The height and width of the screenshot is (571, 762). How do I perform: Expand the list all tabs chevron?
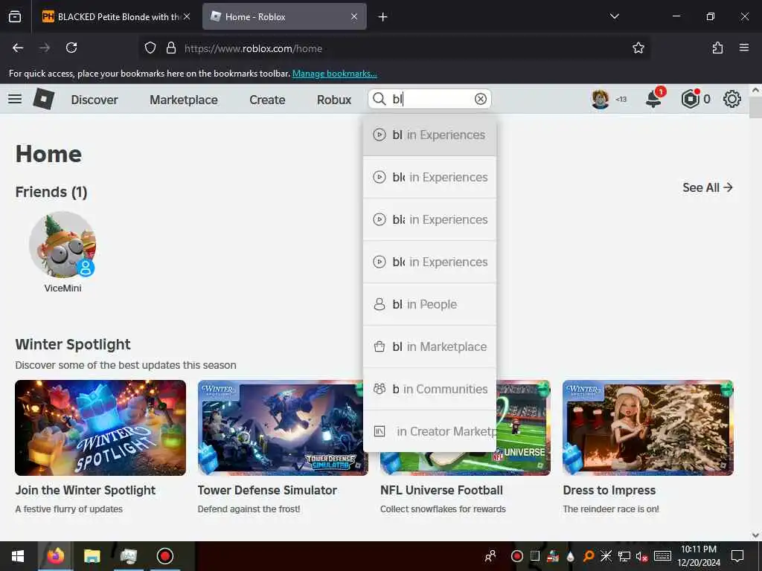tap(614, 16)
